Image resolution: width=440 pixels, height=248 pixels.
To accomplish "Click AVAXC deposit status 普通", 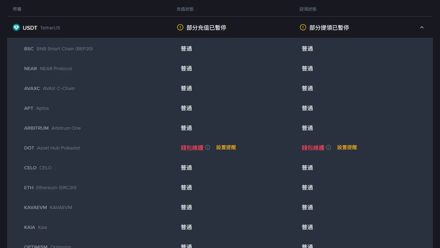I will (186, 88).
